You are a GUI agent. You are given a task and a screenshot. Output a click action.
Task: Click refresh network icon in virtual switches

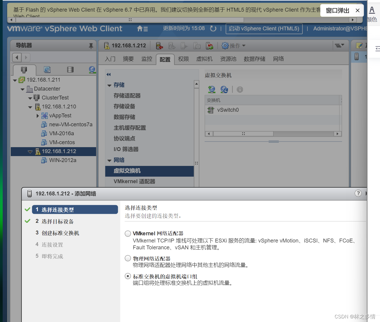point(224,89)
